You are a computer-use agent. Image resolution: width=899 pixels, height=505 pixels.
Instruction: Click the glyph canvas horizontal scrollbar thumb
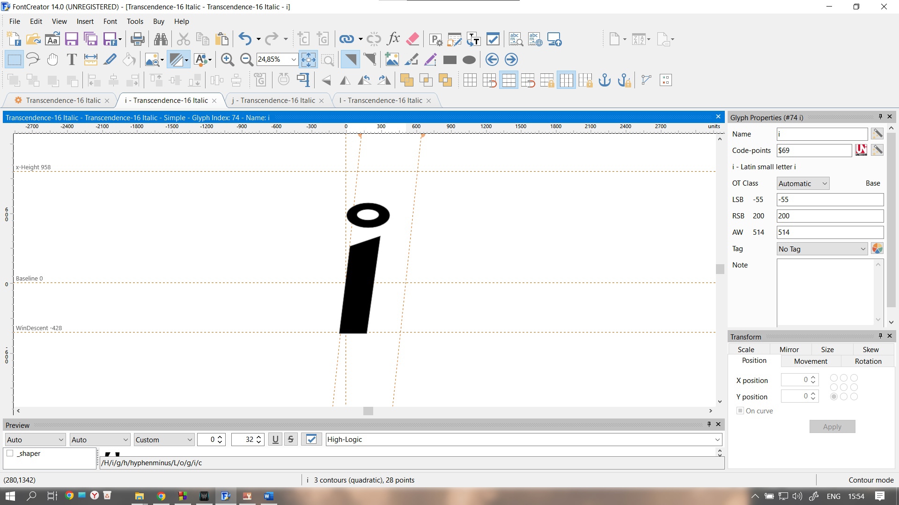tap(368, 411)
